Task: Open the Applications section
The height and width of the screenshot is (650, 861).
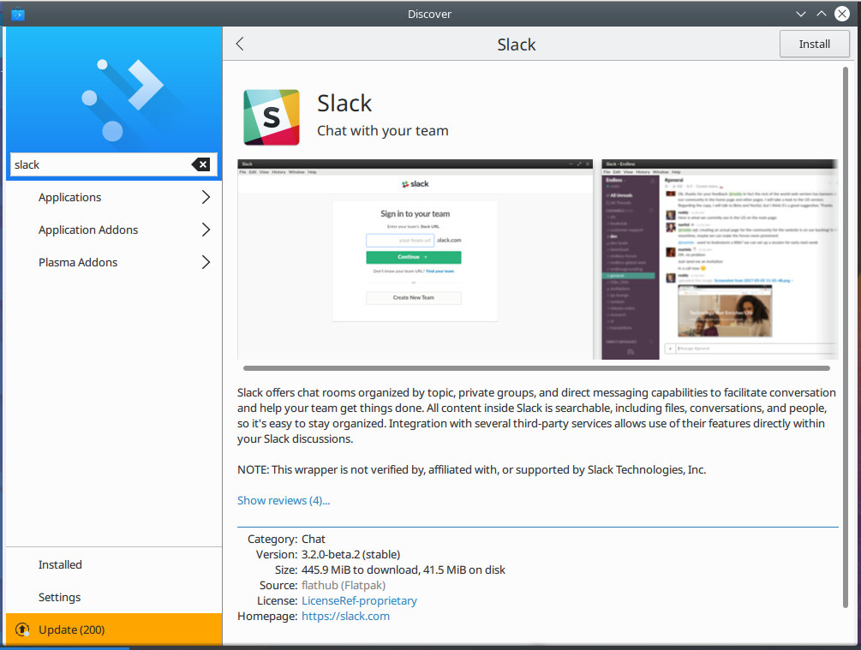Action: tap(114, 197)
